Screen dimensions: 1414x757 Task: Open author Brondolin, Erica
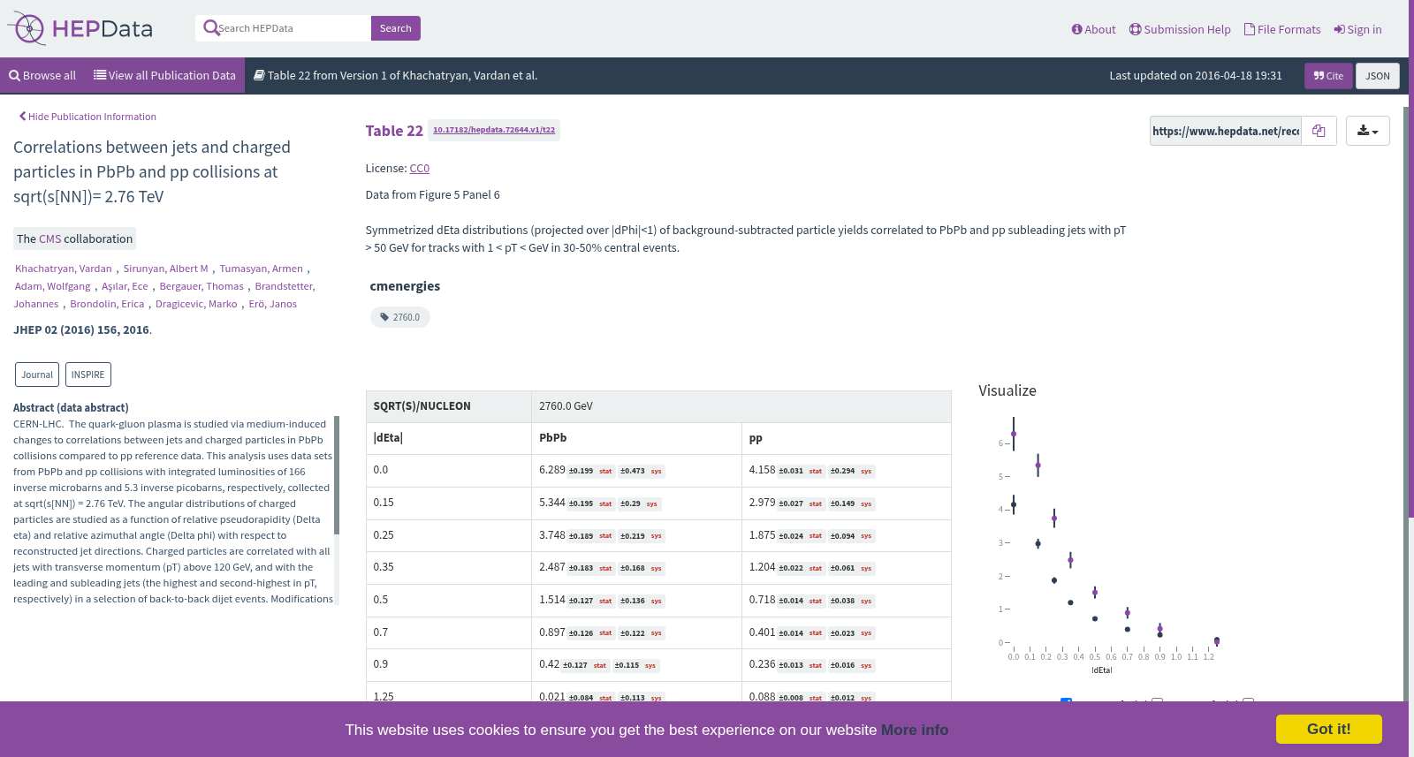[107, 304]
